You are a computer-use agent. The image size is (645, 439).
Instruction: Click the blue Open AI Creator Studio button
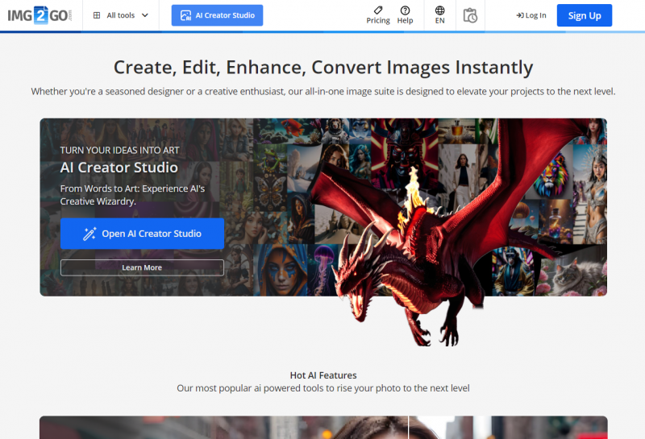[x=142, y=234]
